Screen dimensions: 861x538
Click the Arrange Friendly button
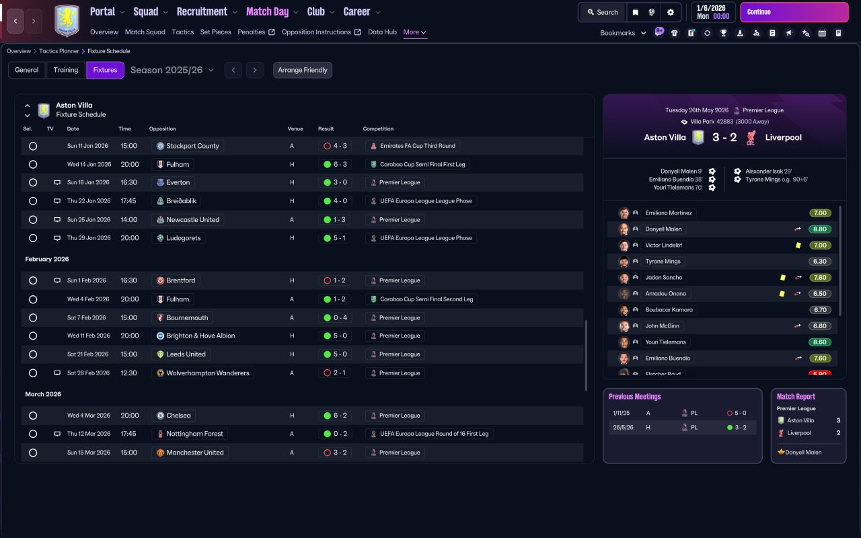pyautogui.click(x=303, y=70)
